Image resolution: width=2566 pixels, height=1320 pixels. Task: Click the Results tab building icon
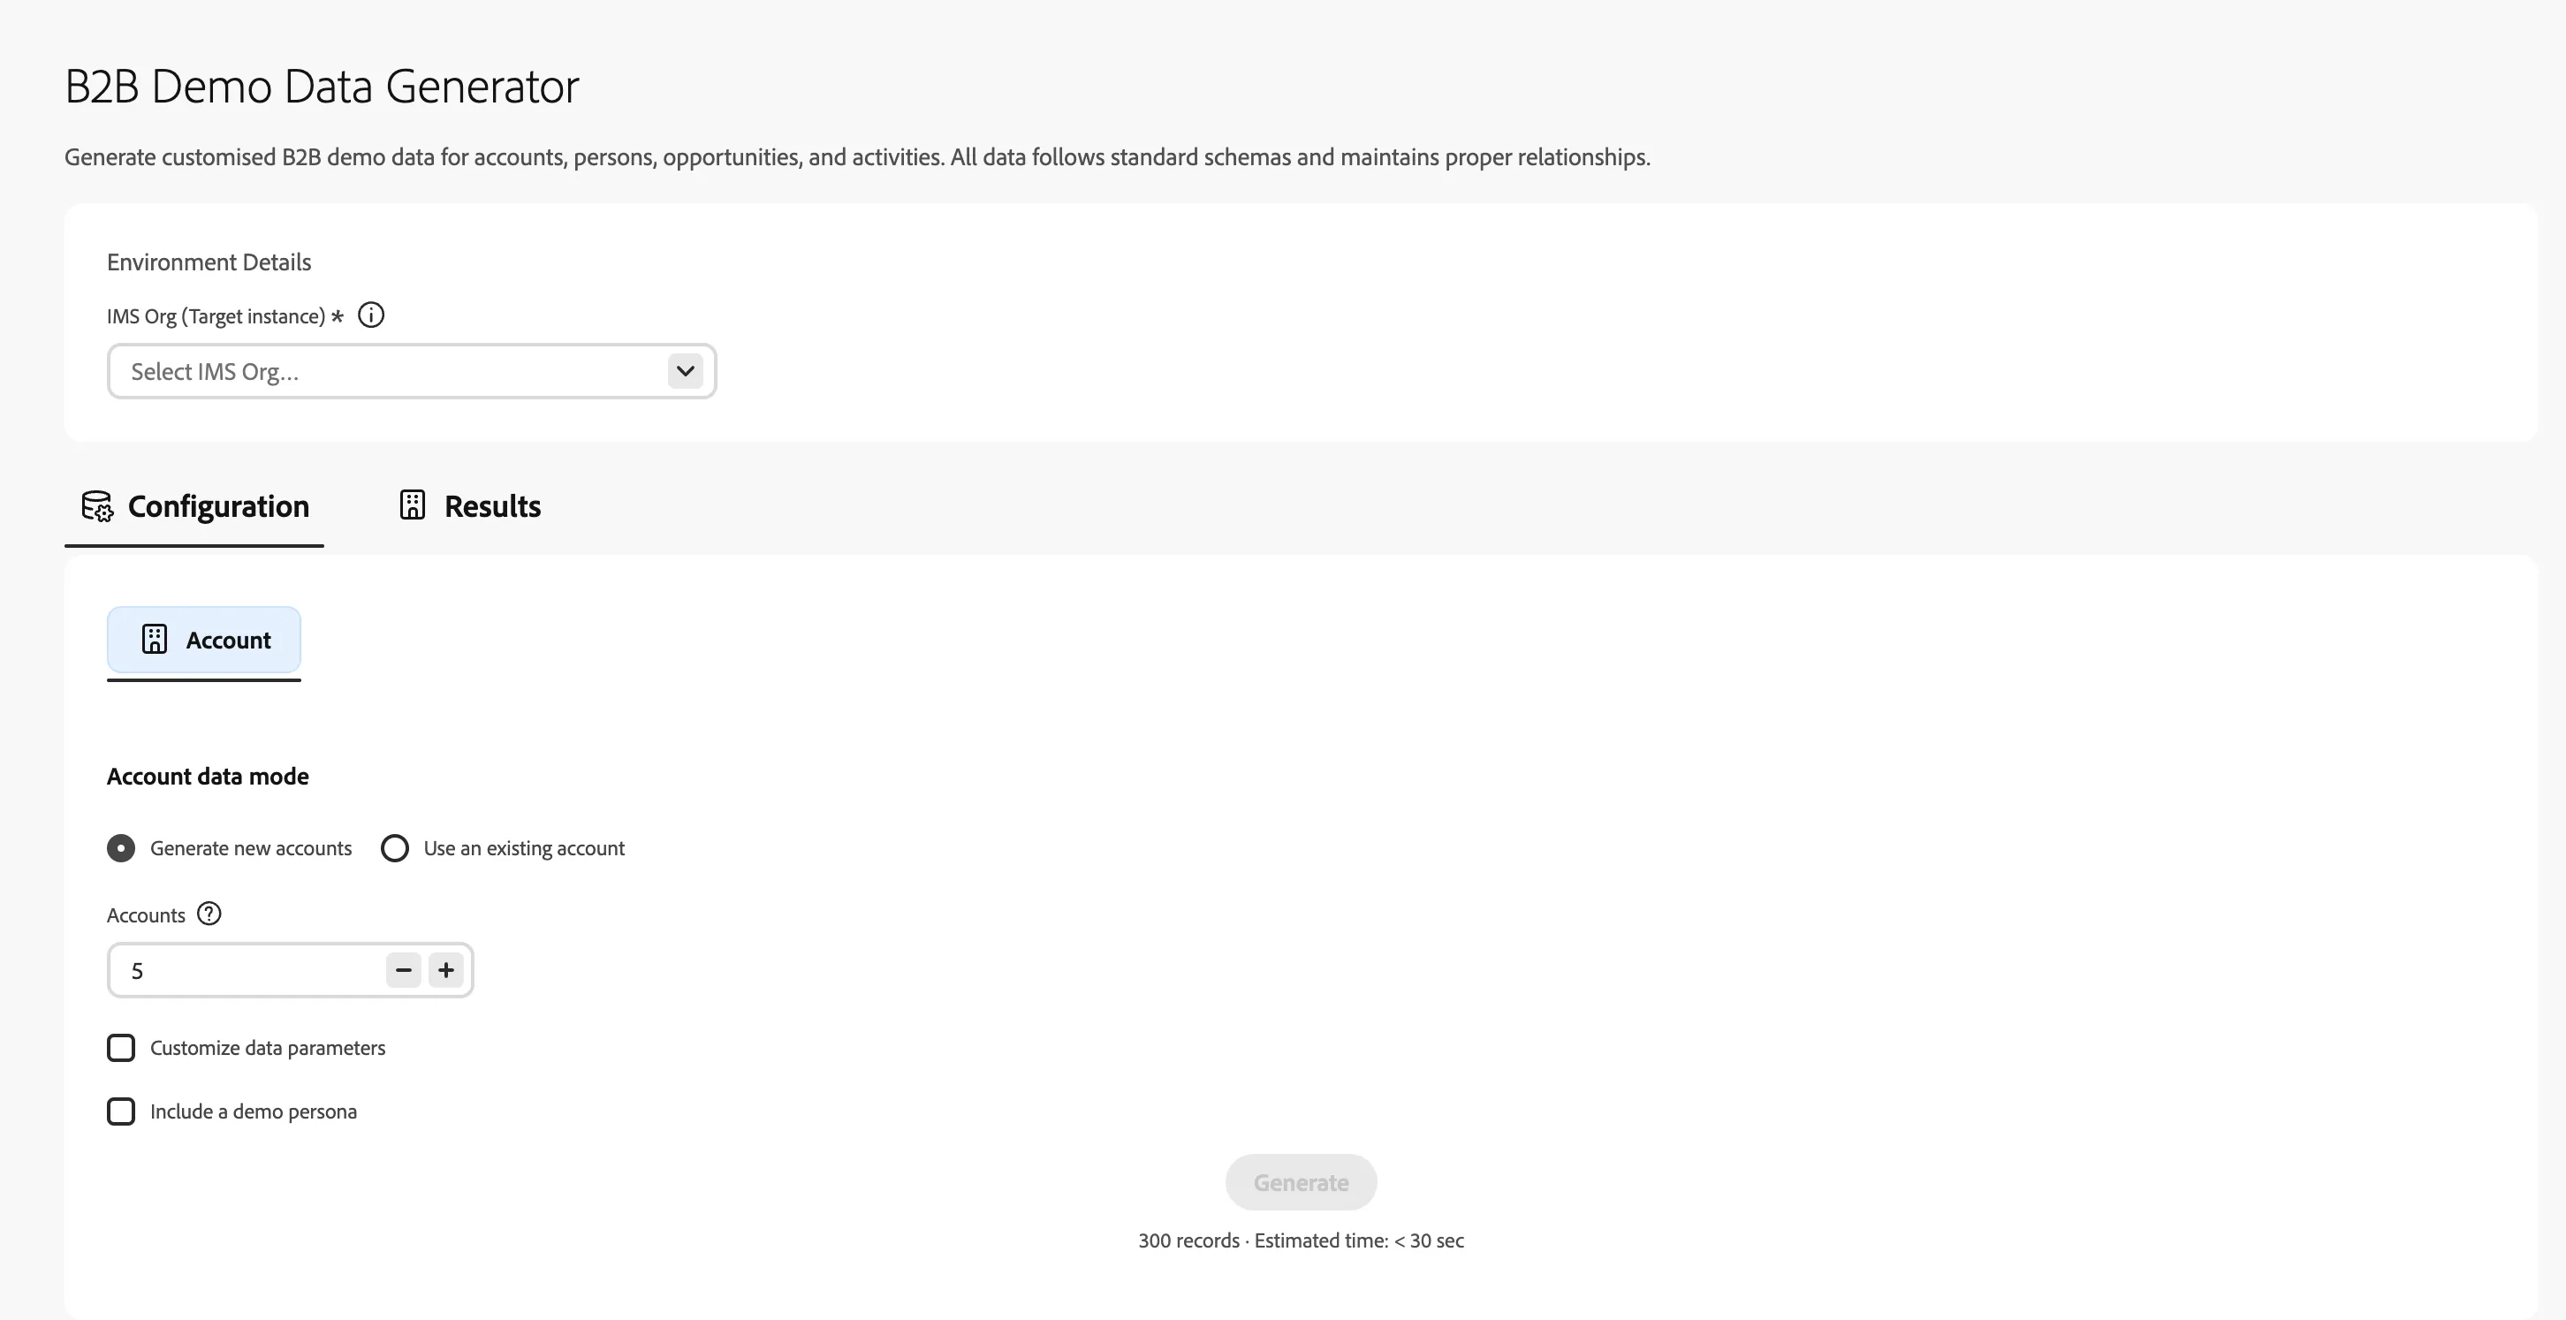coord(413,504)
